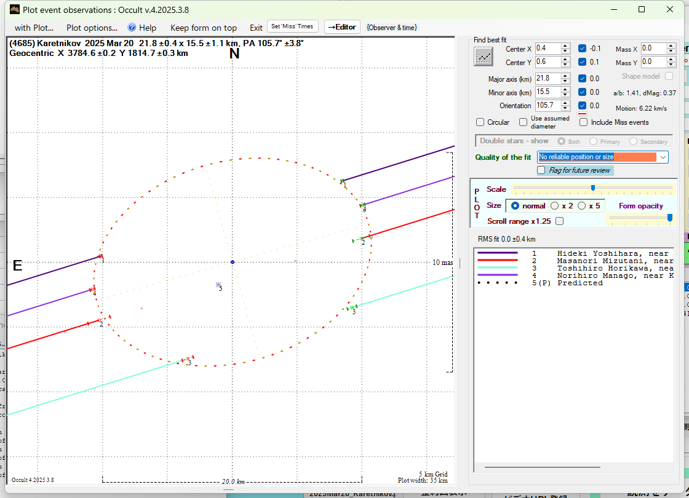Click the Minor axis value field
The image size is (689, 498).
[x=547, y=92]
